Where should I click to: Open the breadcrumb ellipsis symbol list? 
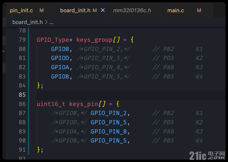[51, 22]
